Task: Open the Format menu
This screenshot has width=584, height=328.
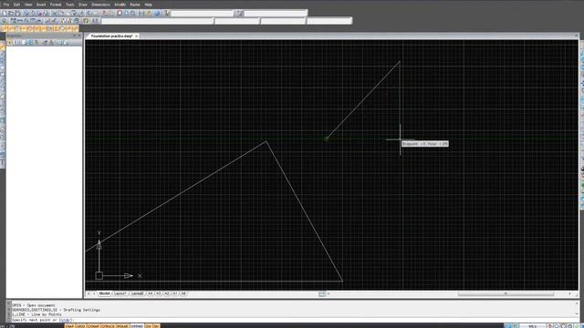Action: (56, 5)
